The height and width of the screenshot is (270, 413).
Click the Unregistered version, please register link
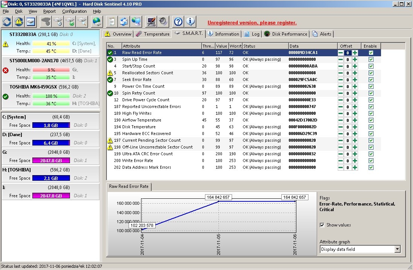(x=252, y=22)
